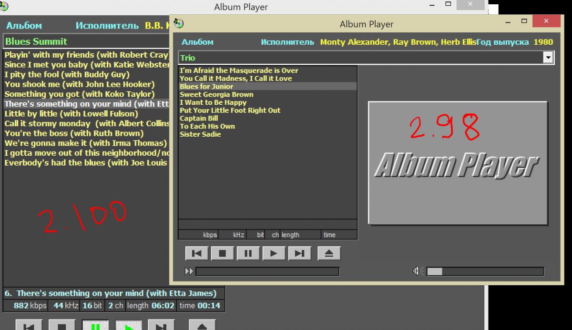Close the front Album Player window
572x330 pixels.
[547, 21]
